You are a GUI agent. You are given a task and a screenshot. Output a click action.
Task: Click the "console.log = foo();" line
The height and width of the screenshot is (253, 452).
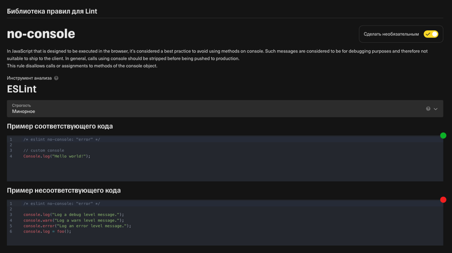47,231
